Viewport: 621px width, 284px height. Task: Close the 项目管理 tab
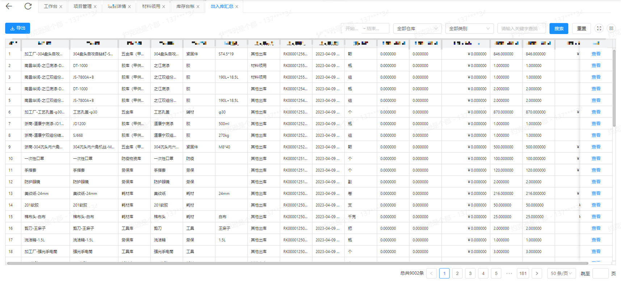tap(95, 7)
